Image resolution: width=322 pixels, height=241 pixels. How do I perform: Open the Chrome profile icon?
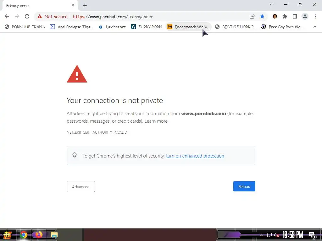click(x=305, y=16)
